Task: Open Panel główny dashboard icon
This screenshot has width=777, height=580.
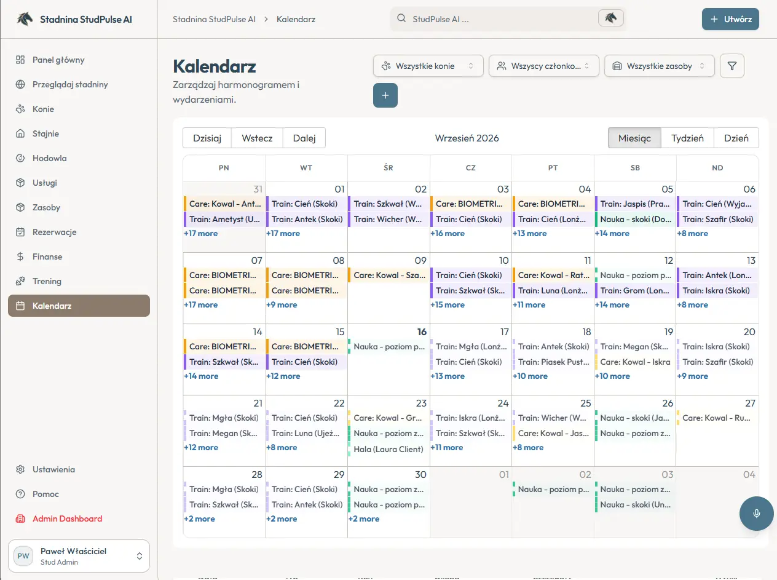Action: tap(20, 60)
